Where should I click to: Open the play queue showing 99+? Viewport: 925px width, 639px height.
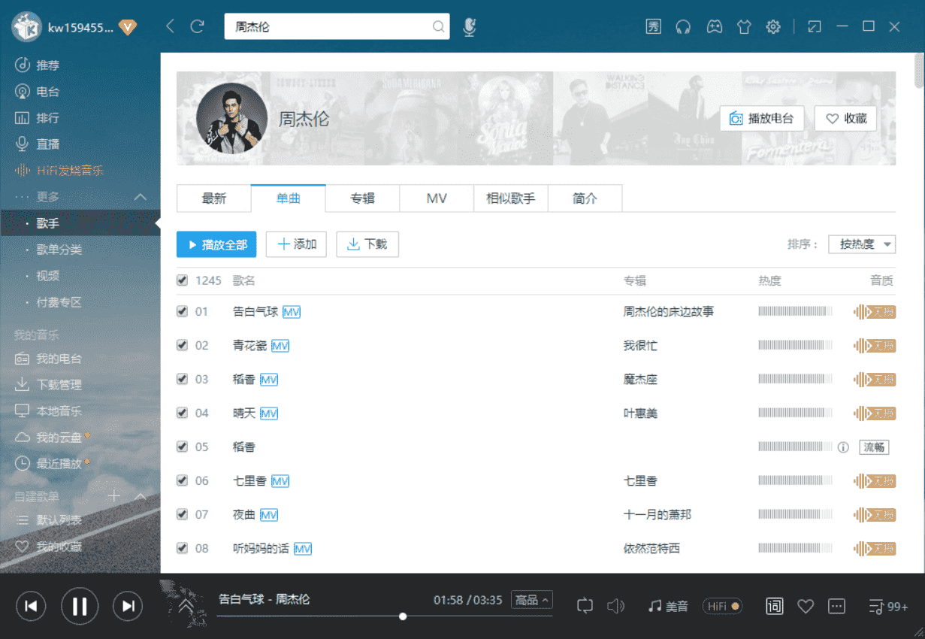click(x=887, y=606)
